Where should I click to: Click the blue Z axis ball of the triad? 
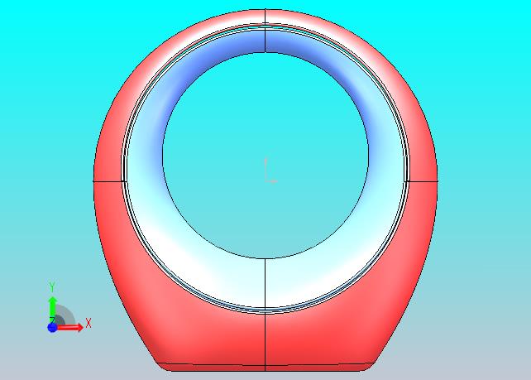[x=52, y=328]
